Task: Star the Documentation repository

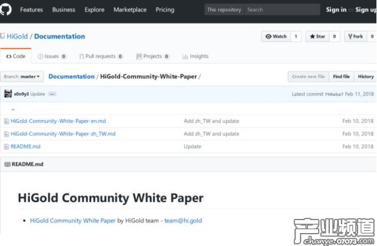Action: click(318, 36)
